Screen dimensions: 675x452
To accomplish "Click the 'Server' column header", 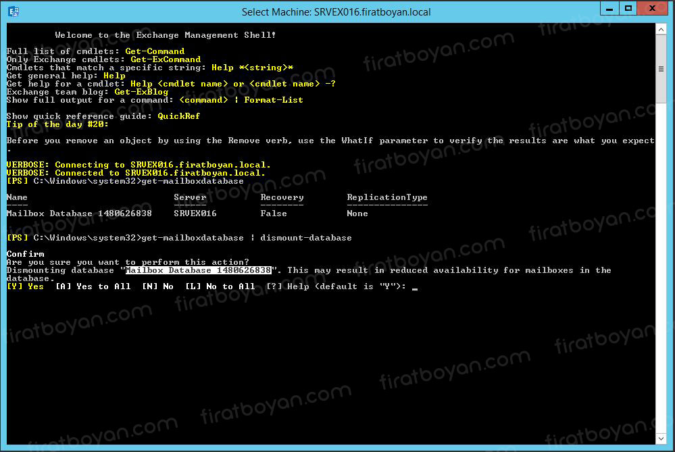I will [x=190, y=197].
